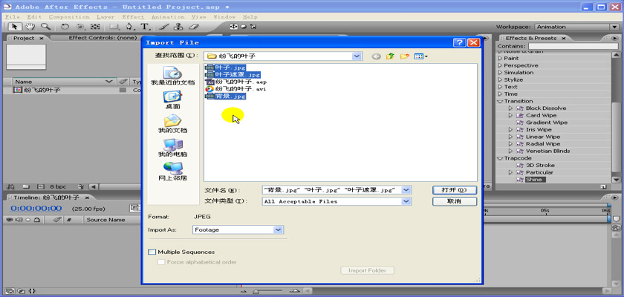Collapse the Transition effects category
The width and height of the screenshot is (624, 297).
click(500, 102)
